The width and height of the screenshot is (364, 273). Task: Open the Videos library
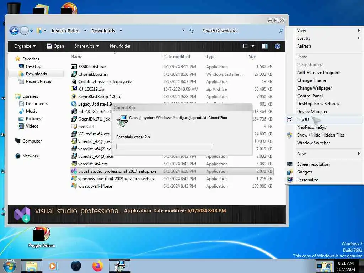(x=32, y=126)
